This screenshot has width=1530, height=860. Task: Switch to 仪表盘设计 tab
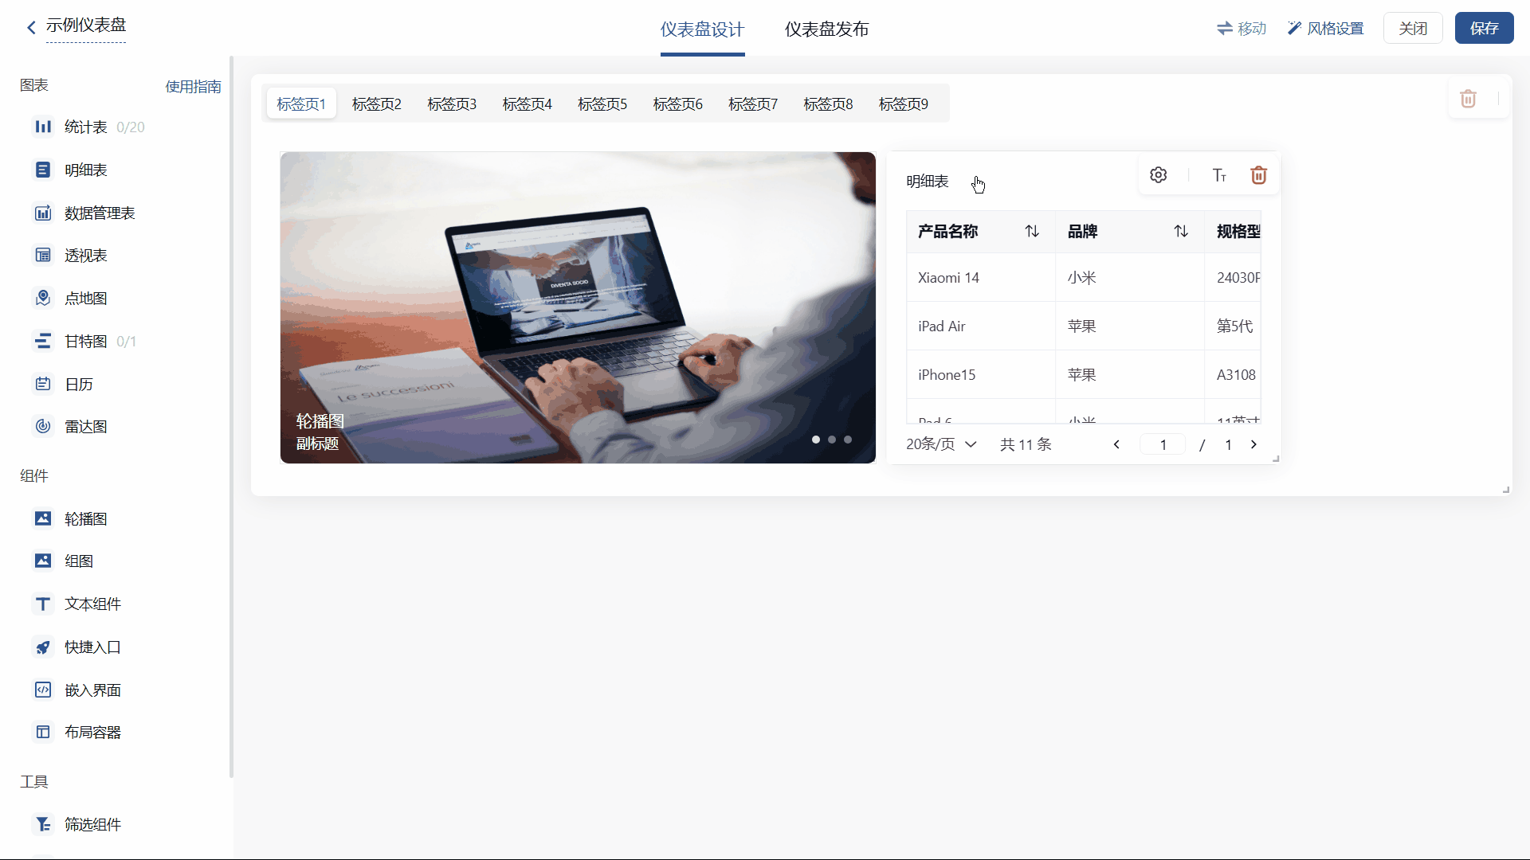(702, 29)
